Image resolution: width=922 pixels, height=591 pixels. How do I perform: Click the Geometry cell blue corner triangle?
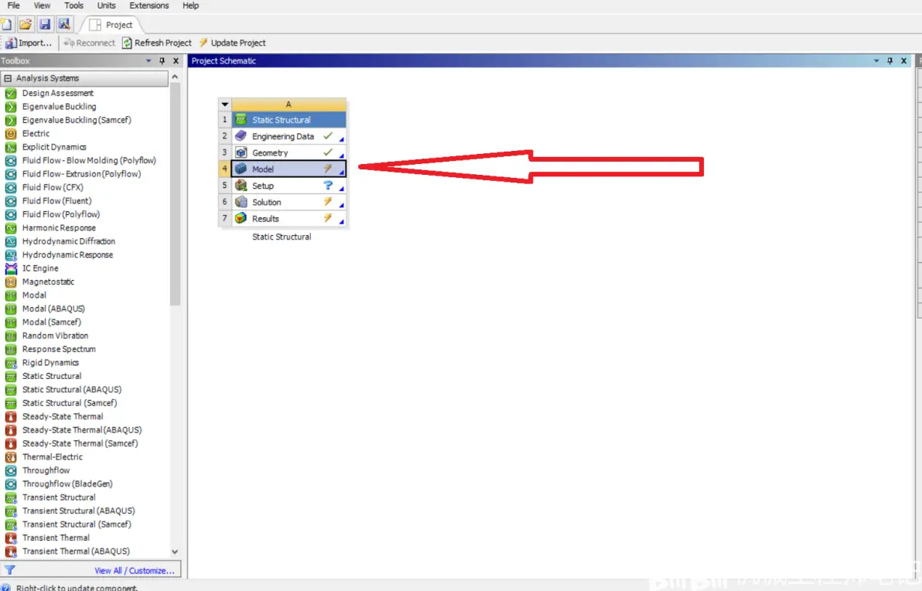pos(342,155)
